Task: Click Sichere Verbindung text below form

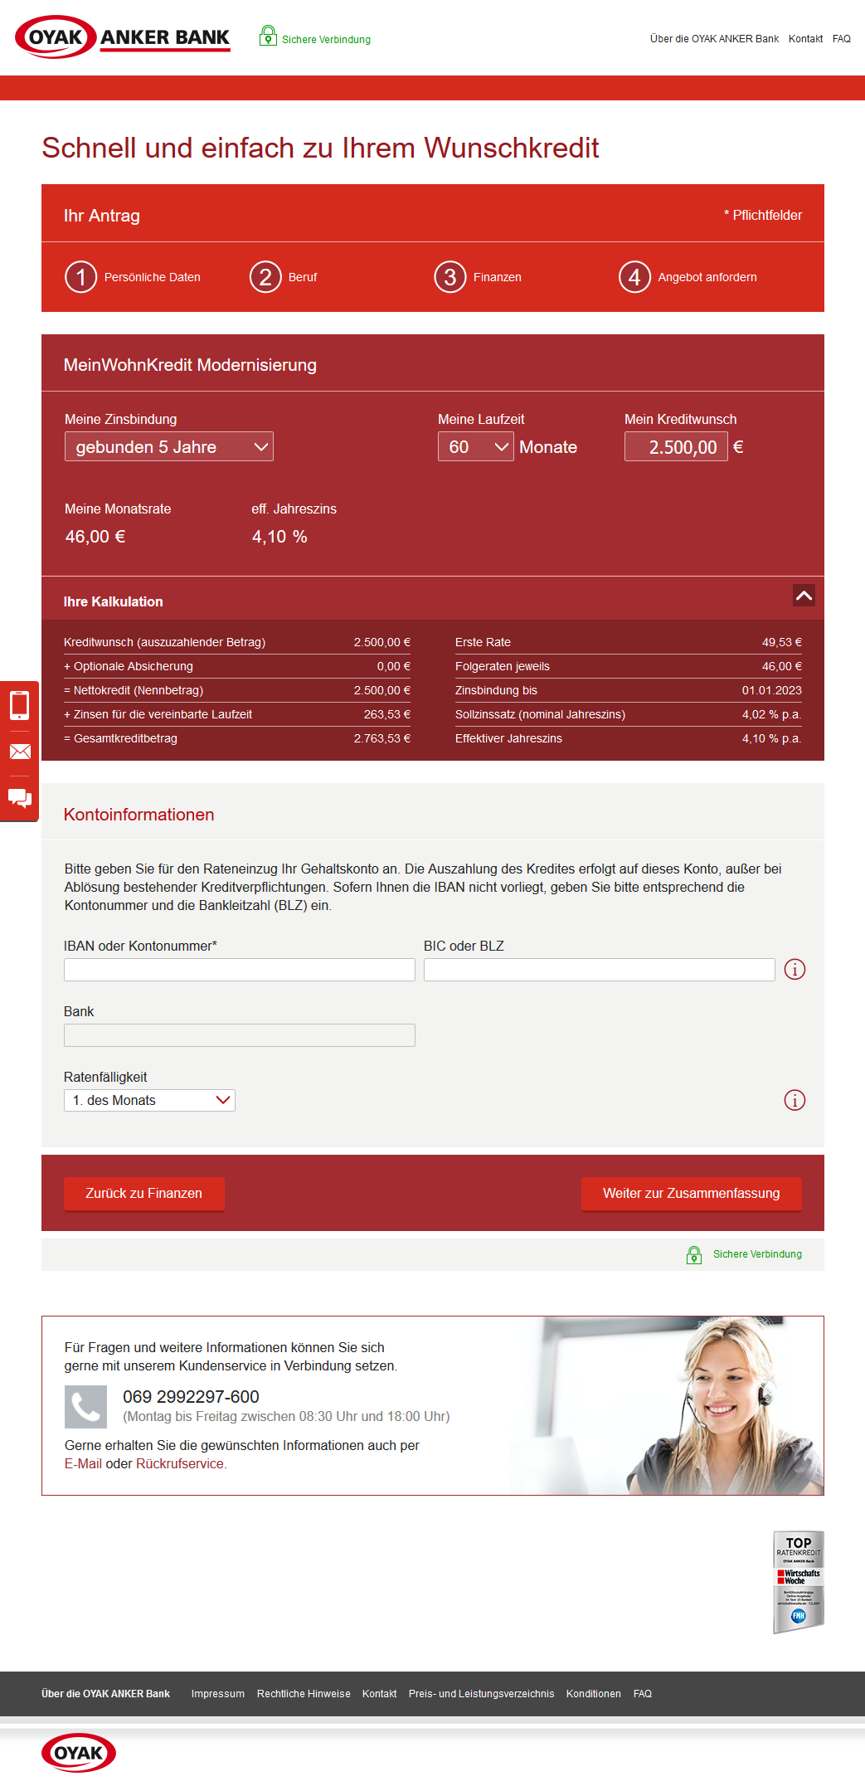Action: [757, 1254]
